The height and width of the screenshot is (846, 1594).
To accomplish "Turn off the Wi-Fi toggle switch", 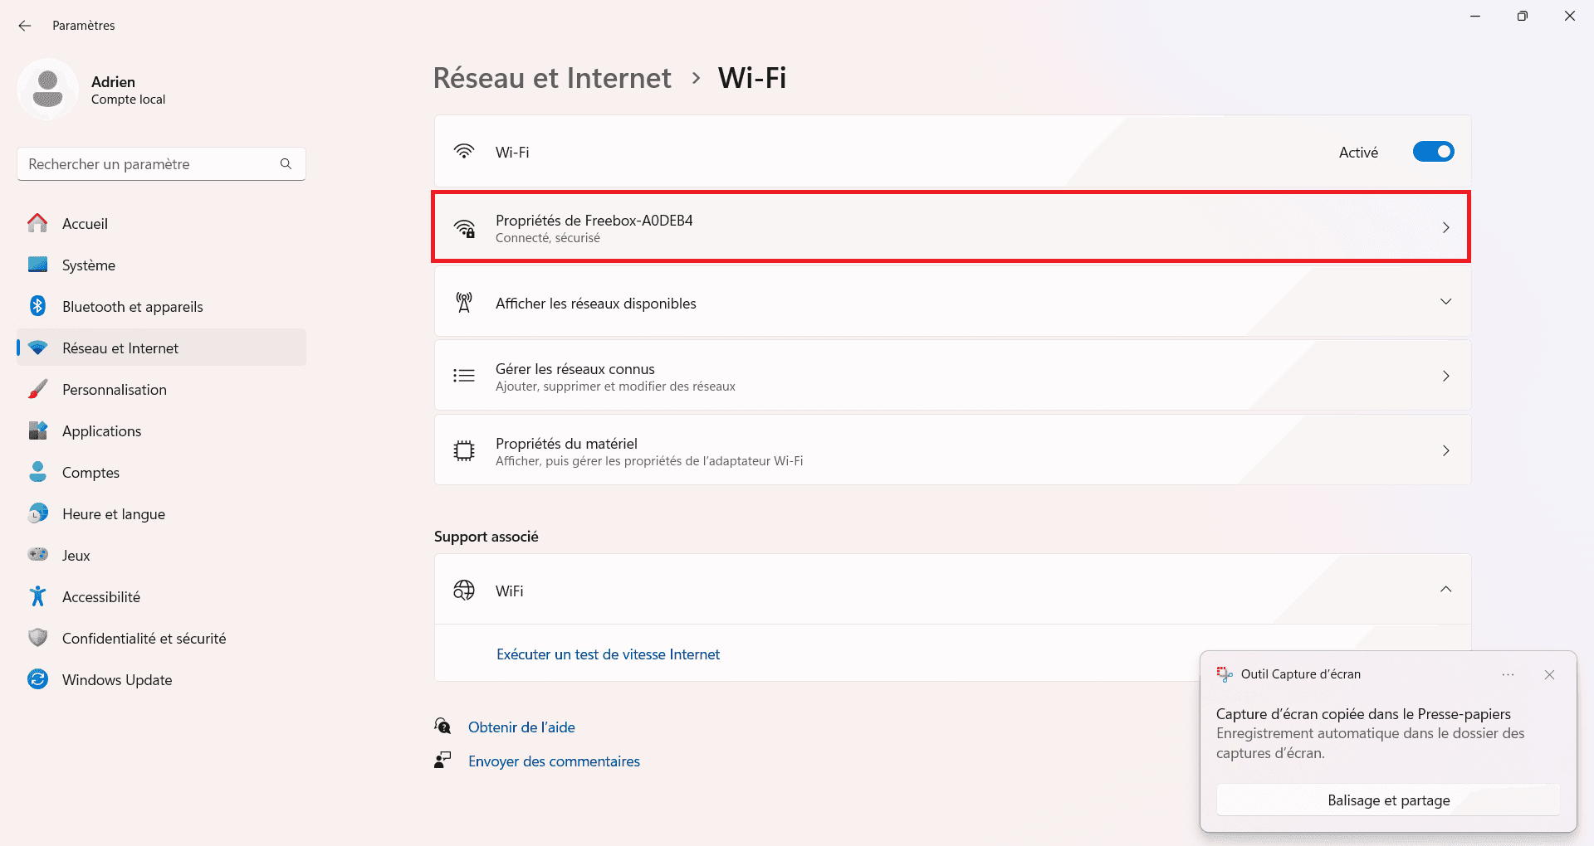I will point(1434,152).
